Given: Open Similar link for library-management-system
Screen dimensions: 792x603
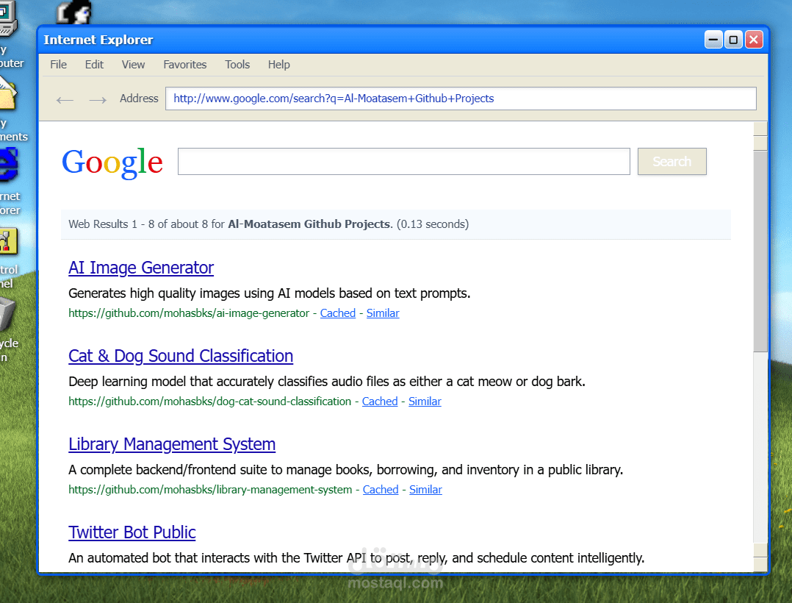Looking at the screenshot, I should click(426, 490).
